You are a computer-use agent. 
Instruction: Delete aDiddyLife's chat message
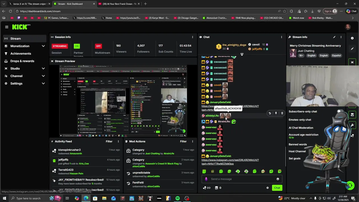[282, 113]
